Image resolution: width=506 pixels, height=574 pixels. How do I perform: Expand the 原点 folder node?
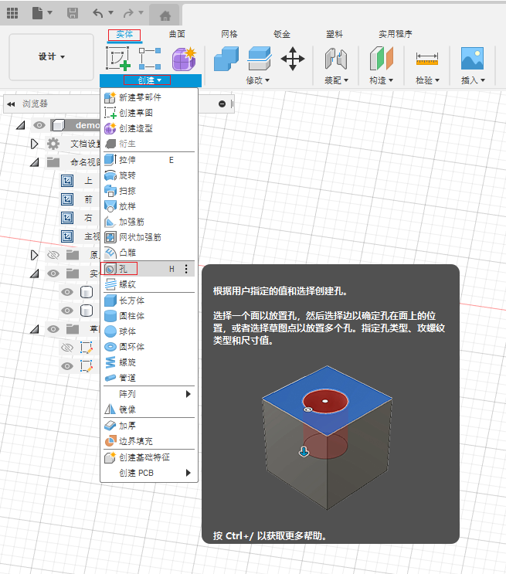click(x=35, y=255)
